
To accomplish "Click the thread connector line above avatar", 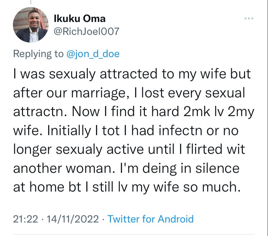I will (31, 2).
